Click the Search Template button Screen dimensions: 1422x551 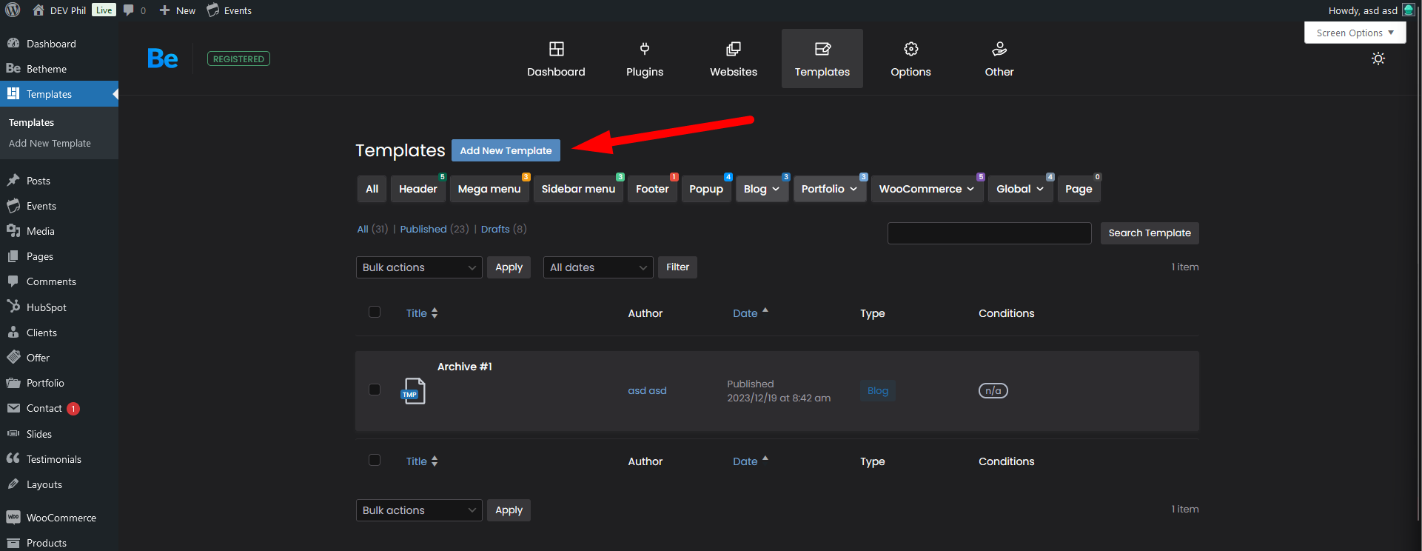1150,233
